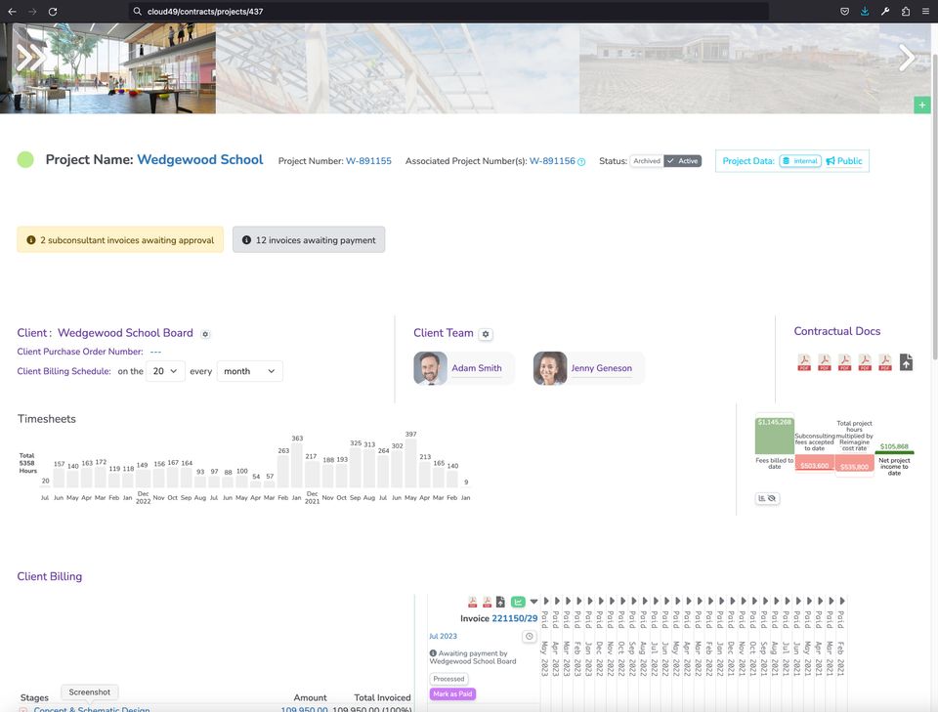Click the green chart icon above Invoice 221150/29
This screenshot has height=712, width=938.
[519, 601]
